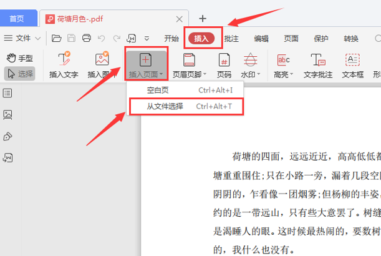Switch to the 批注 (Annotate) ribbon tab

[x=231, y=39]
